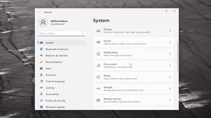The image size is (211, 118).
Task: Click Local Account label under username
Action: point(57,24)
